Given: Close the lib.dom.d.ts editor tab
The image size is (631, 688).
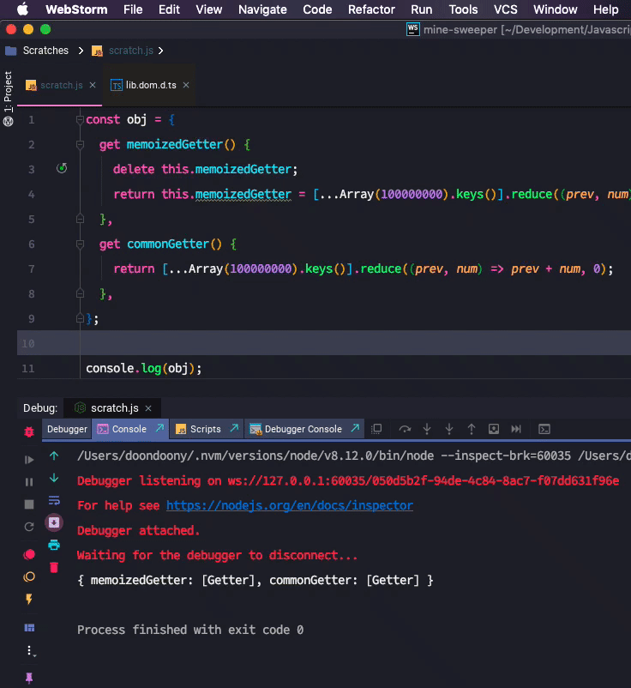Looking at the screenshot, I should [186, 85].
